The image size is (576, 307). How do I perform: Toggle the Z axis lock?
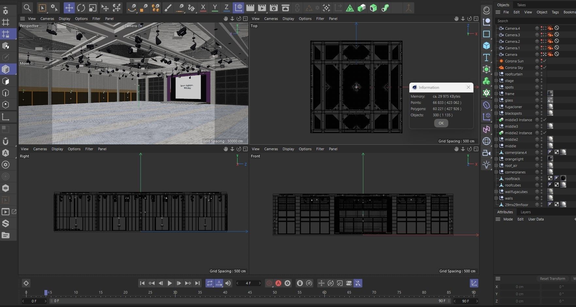(226, 8)
